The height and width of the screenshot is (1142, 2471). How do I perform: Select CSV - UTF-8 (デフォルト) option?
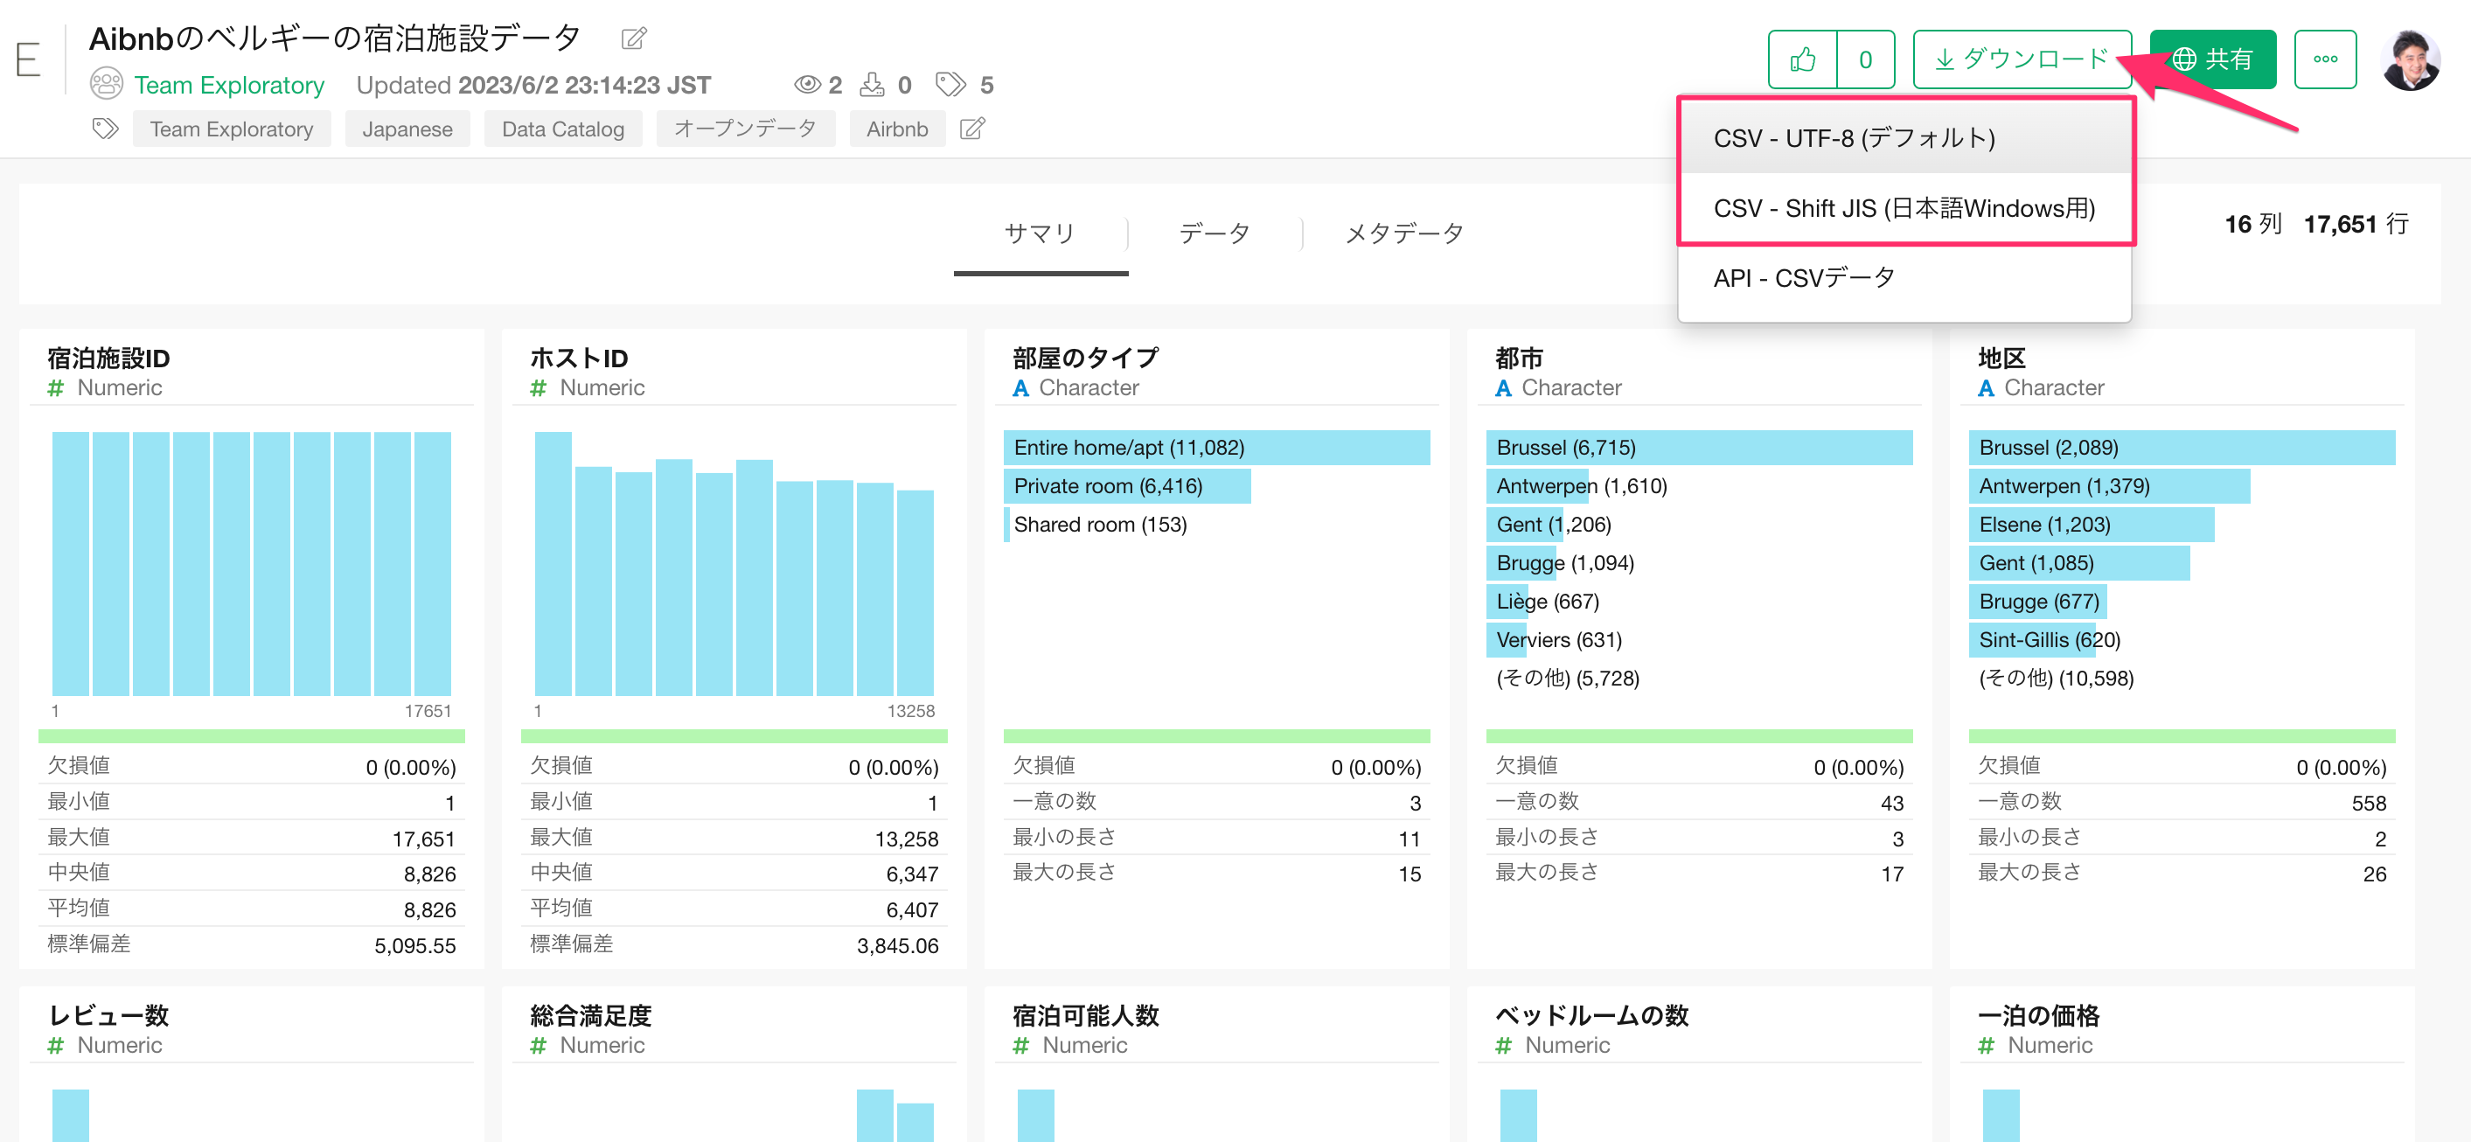coord(1904,138)
